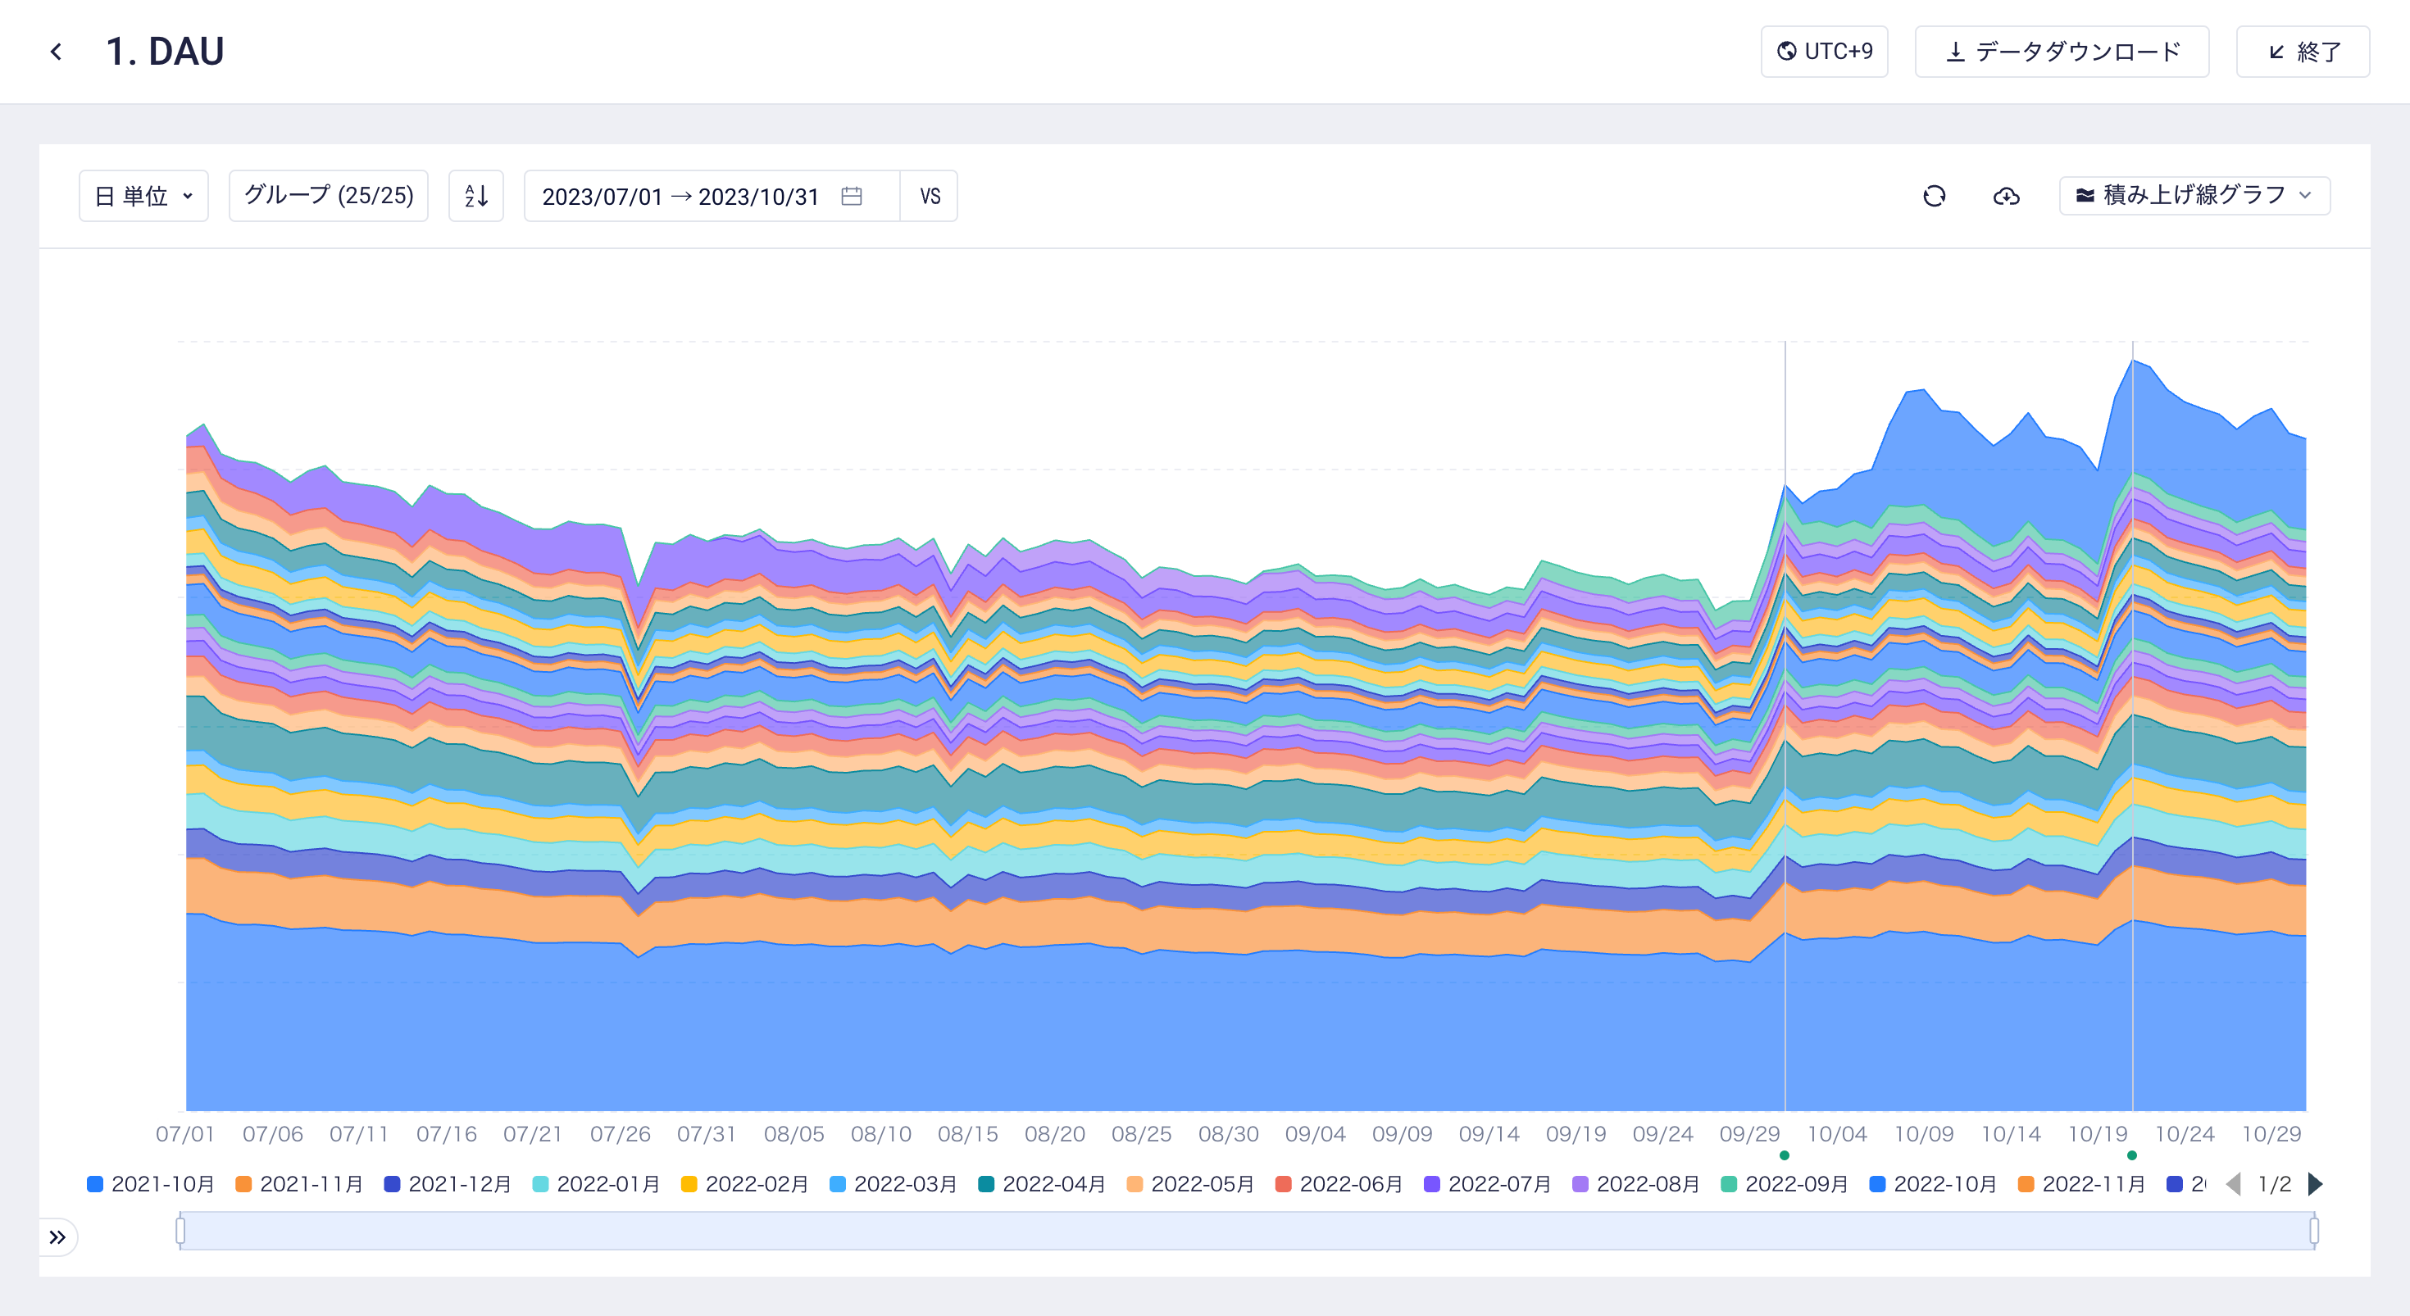
Task: Go to previous legend page arrow
Action: [2234, 1184]
